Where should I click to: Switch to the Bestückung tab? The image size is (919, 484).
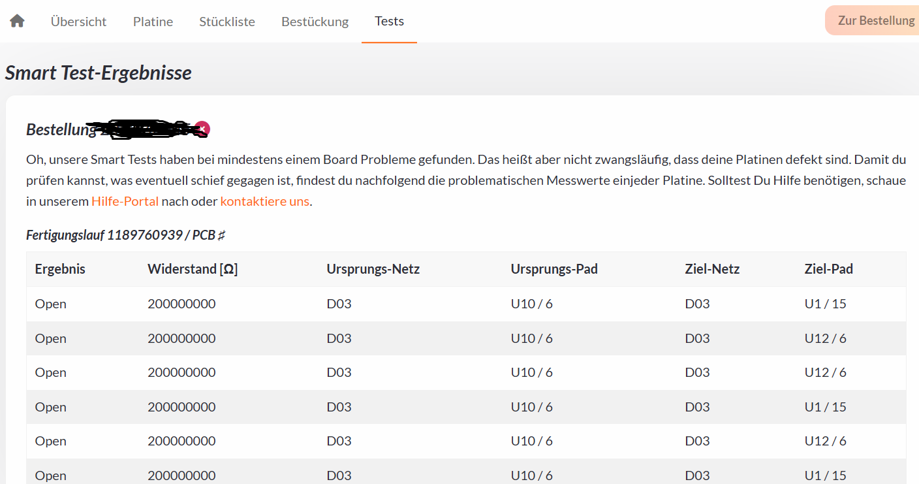point(315,22)
